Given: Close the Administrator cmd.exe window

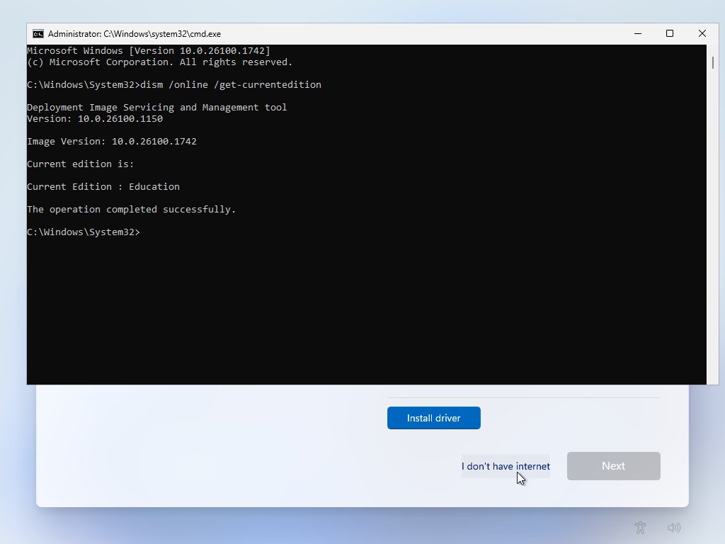Looking at the screenshot, I should (702, 34).
